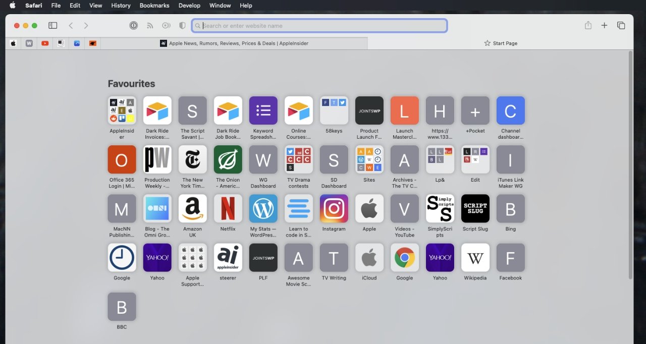Go forward using the forward arrow

[x=86, y=25]
